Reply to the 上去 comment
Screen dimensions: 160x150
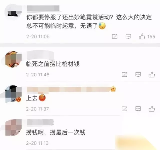tap(138, 109)
